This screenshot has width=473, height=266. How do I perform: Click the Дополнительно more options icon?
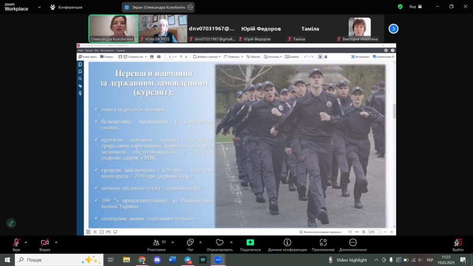pos(353,244)
